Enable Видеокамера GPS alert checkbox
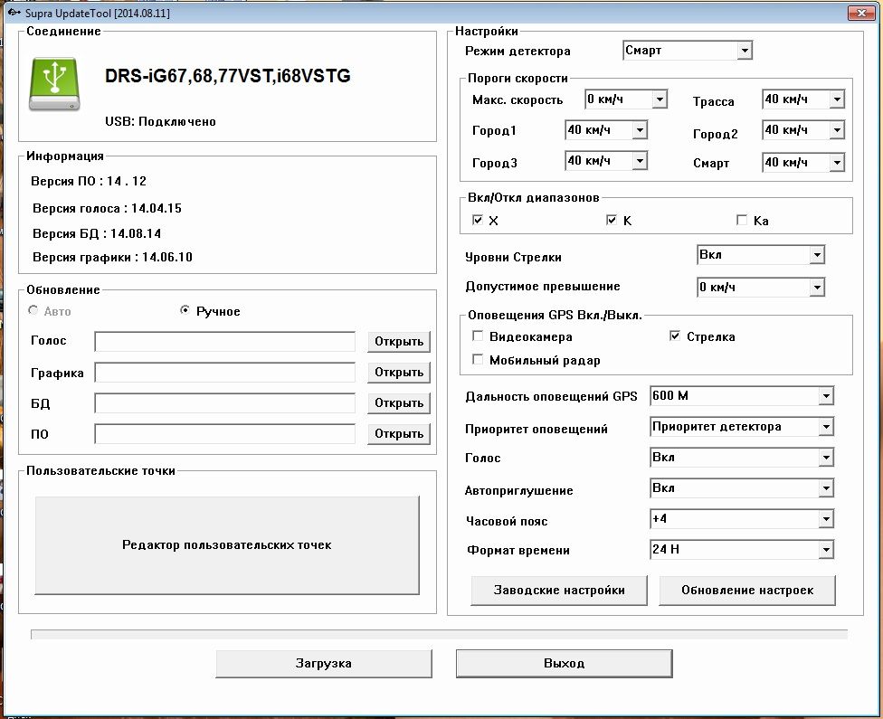 (x=478, y=336)
